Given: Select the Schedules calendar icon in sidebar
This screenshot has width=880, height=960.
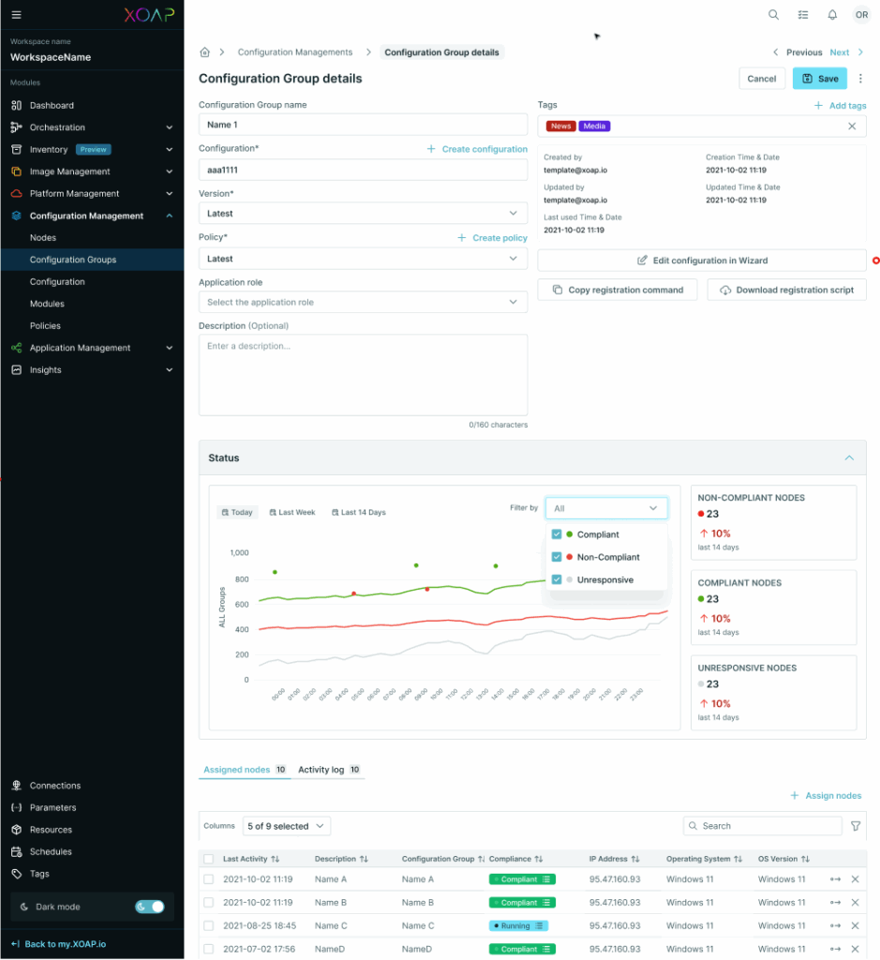Looking at the screenshot, I should coord(18,851).
